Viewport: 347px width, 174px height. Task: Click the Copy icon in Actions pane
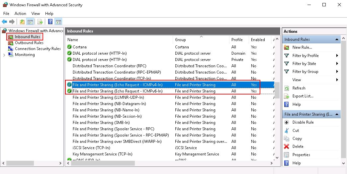[287, 139]
